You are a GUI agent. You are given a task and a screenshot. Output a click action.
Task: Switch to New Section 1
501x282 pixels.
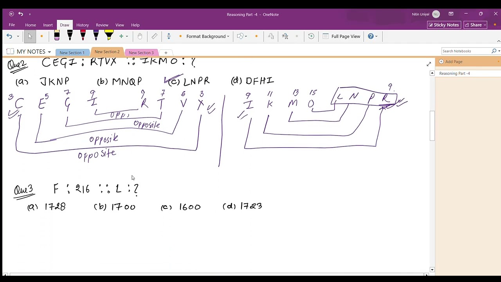[x=72, y=52]
